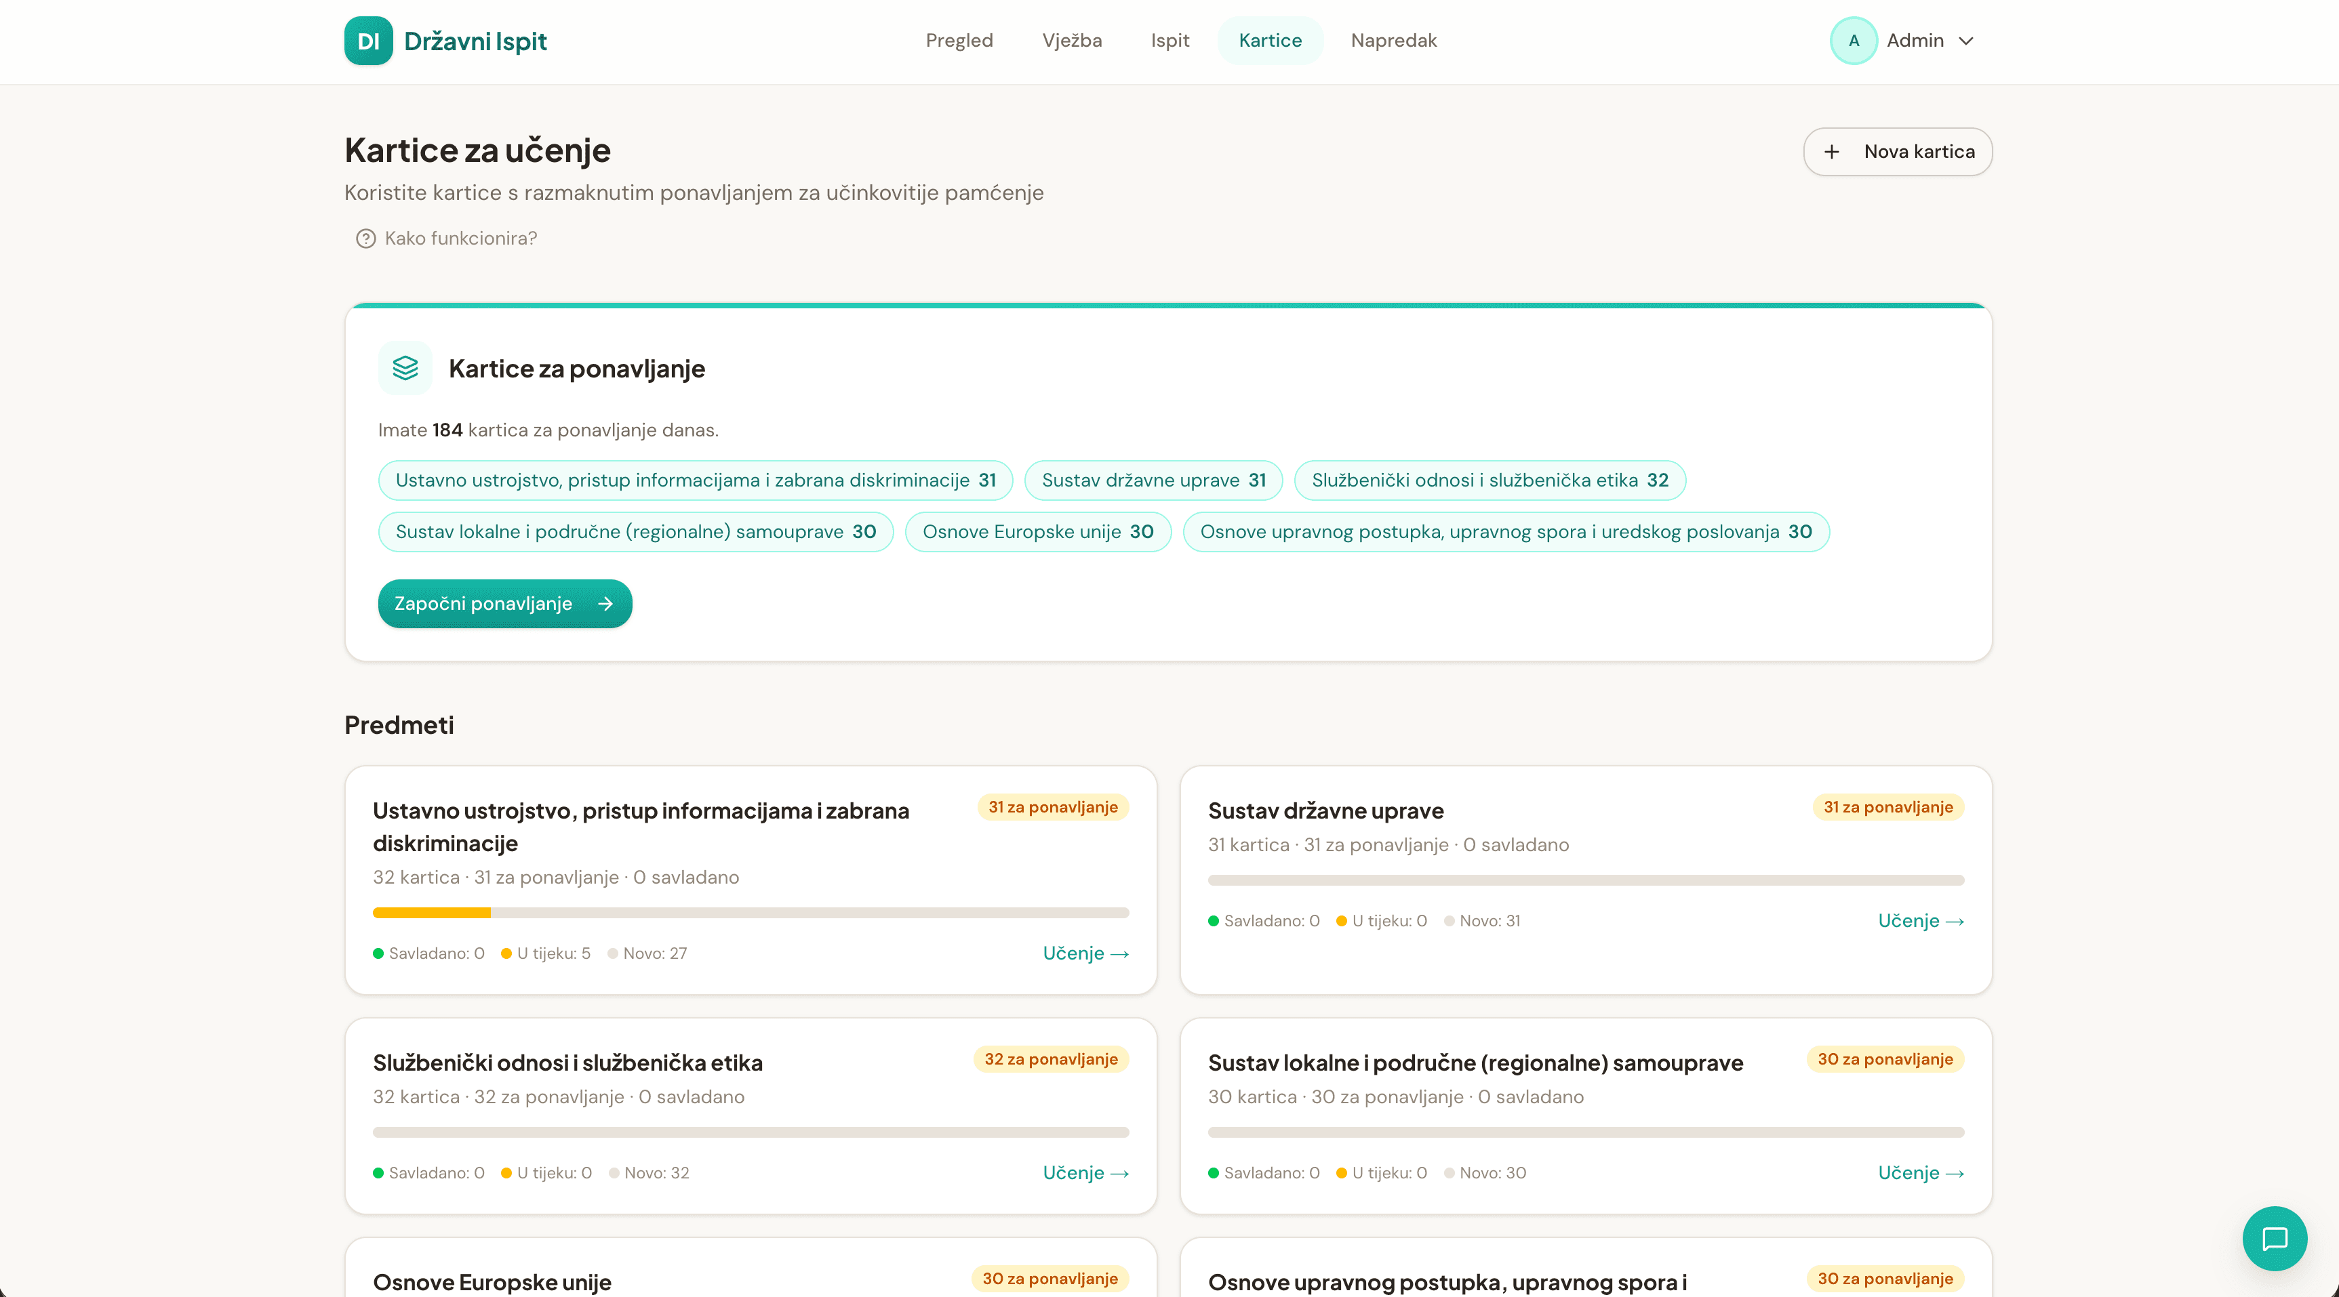Viewport: 2339px width, 1297px height.
Task: Open Kako funkcionira? help link
Action: pos(460,239)
